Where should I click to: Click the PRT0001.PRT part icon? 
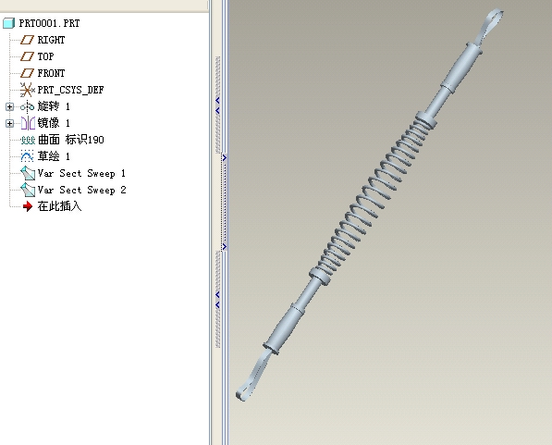[9, 23]
